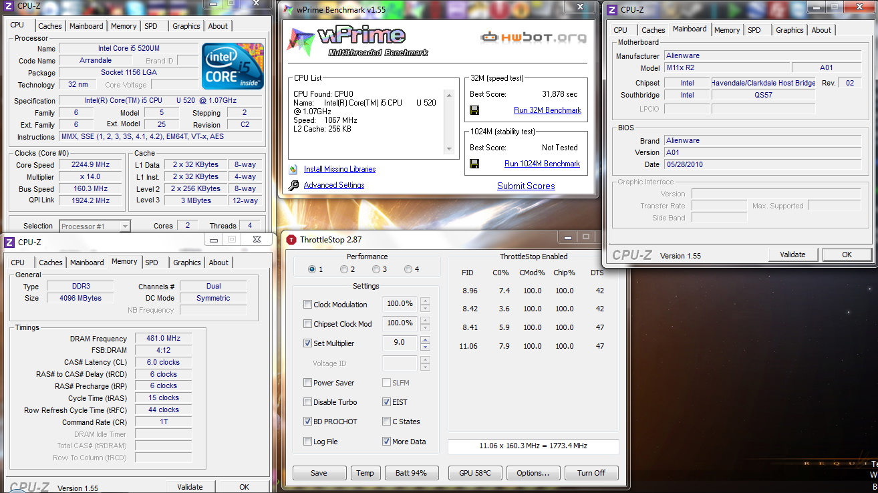This screenshot has width=878, height=493.
Task: Open SPD tab in CPU-Z Processor window
Action: pos(151,26)
